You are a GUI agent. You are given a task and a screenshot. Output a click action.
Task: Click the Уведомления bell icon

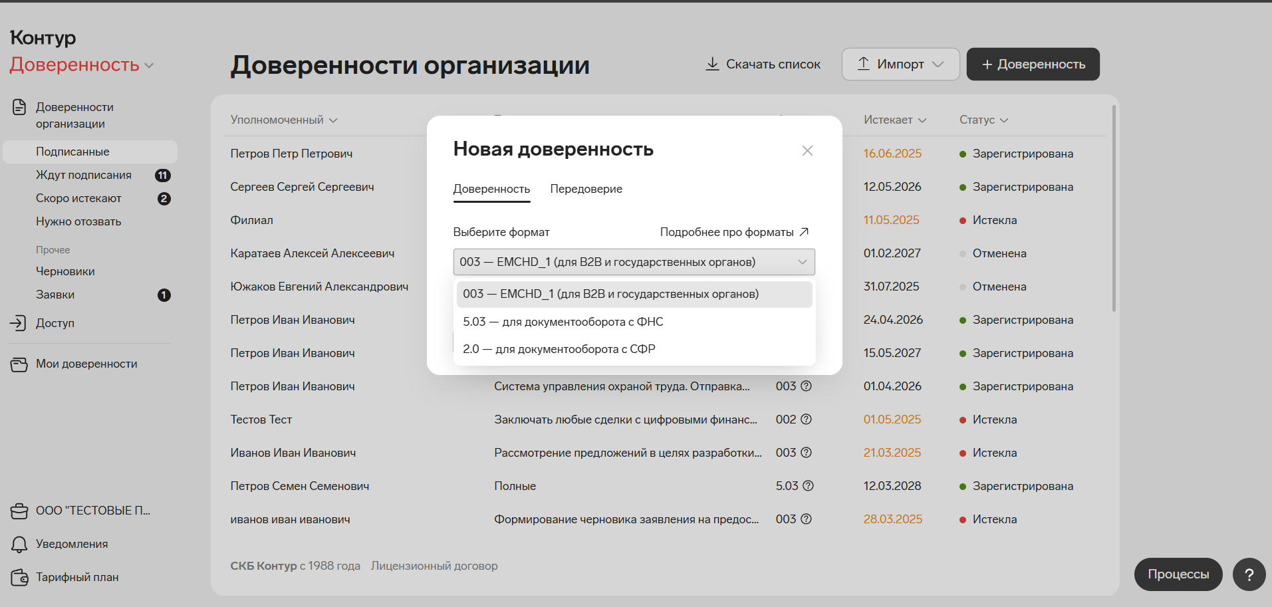[19, 545]
